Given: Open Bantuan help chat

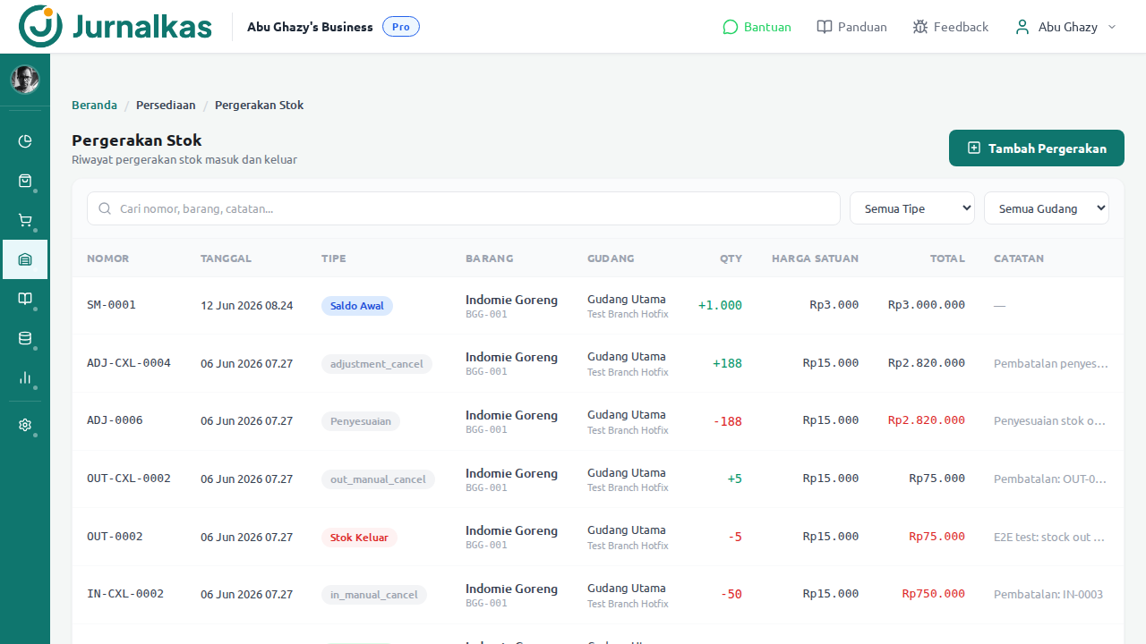Looking at the screenshot, I should [x=757, y=27].
